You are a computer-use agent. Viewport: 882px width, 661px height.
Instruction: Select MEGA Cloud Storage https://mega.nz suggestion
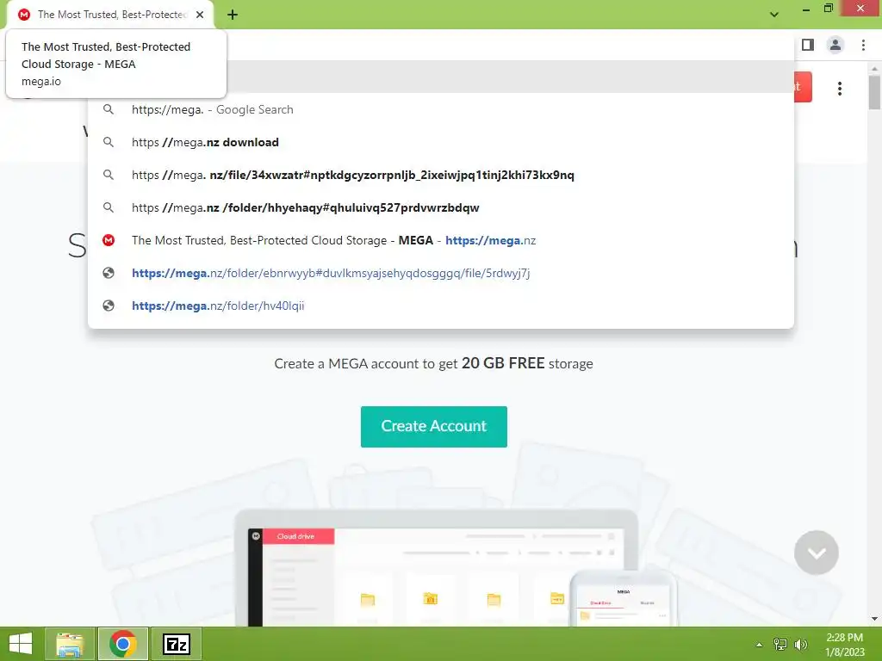pos(441,240)
